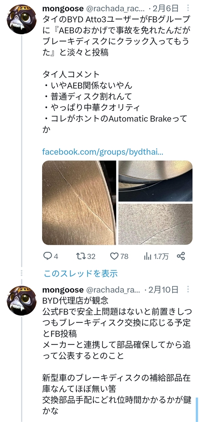
Task: Retweet the post with 32 reposts
Action: coord(85,256)
